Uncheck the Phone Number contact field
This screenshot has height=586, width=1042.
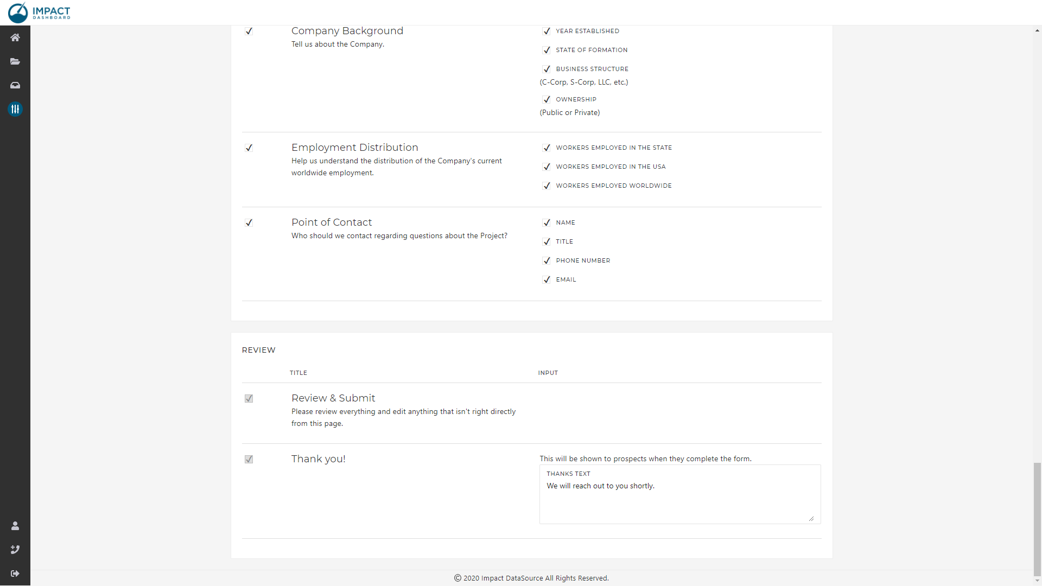tap(547, 260)
